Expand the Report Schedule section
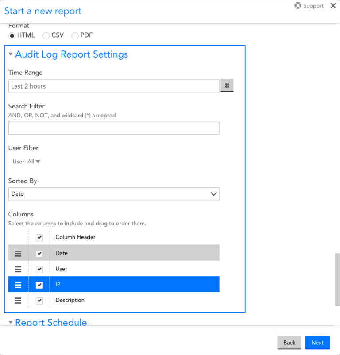Screen dimensions: 340x355 click(x=10, y=322)
